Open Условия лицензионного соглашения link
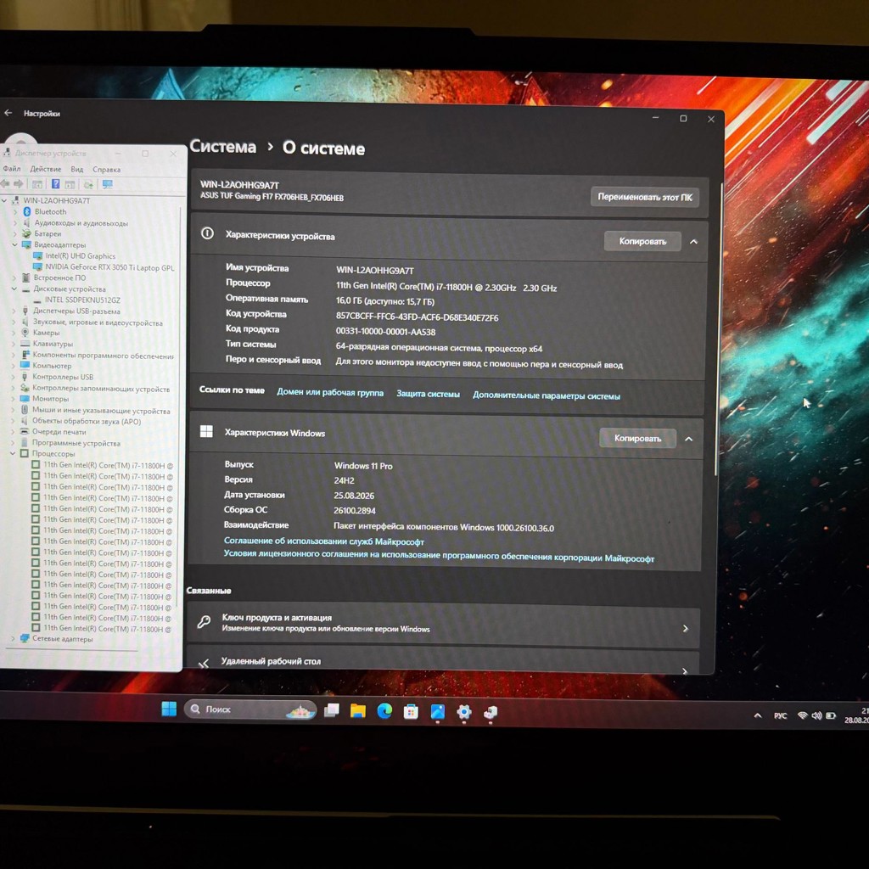The width and height of the screenshot is (869, 869). (439, 556)
